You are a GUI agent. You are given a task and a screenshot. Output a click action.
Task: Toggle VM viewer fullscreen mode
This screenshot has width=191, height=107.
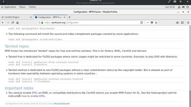(x=169, y=1)
